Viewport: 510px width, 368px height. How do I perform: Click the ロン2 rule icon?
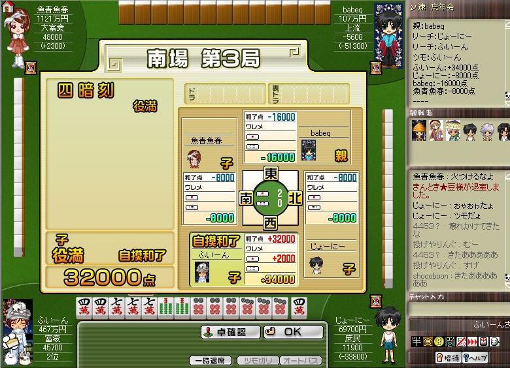[450, 341]
